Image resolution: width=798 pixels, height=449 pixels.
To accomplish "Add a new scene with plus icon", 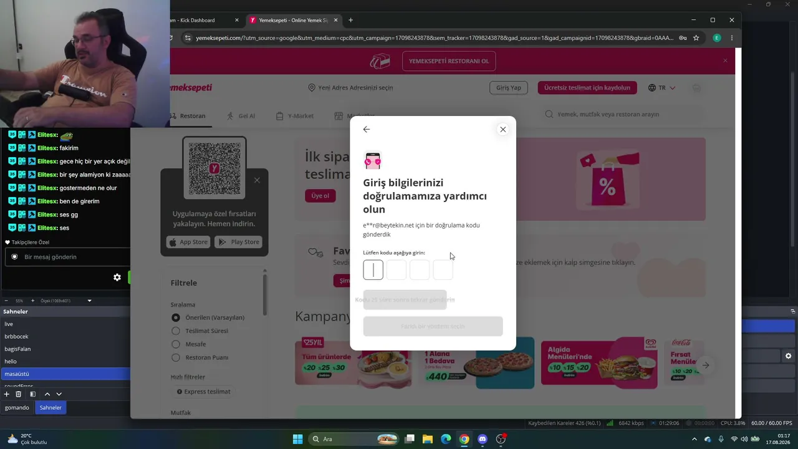I will click(x=7, y=394).
